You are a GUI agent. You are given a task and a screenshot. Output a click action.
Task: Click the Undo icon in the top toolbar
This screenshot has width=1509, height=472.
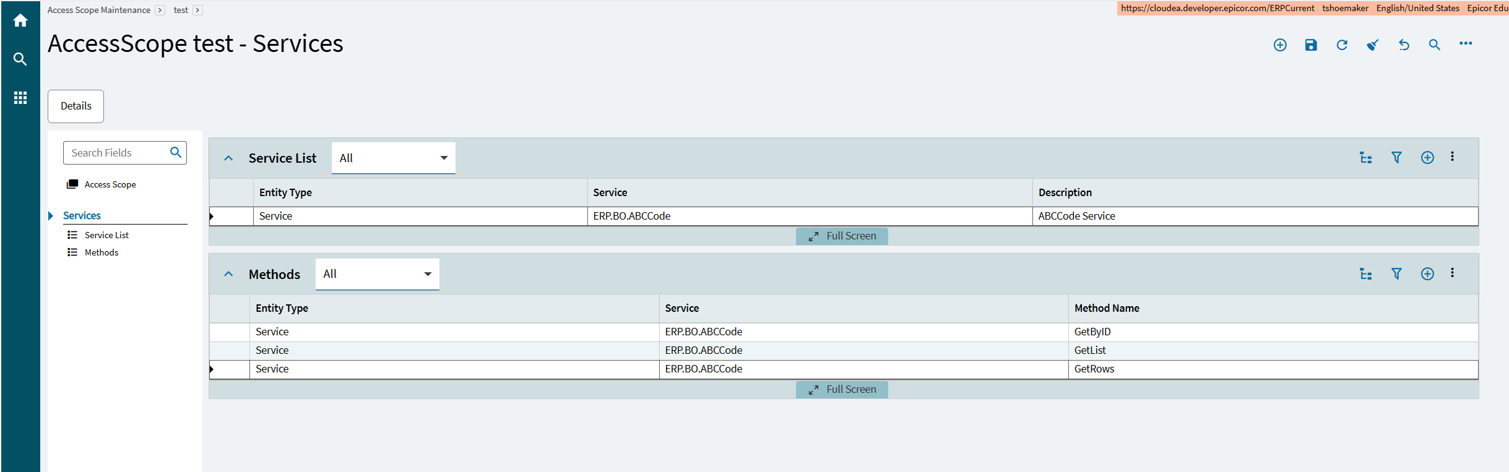(1404, 45)
